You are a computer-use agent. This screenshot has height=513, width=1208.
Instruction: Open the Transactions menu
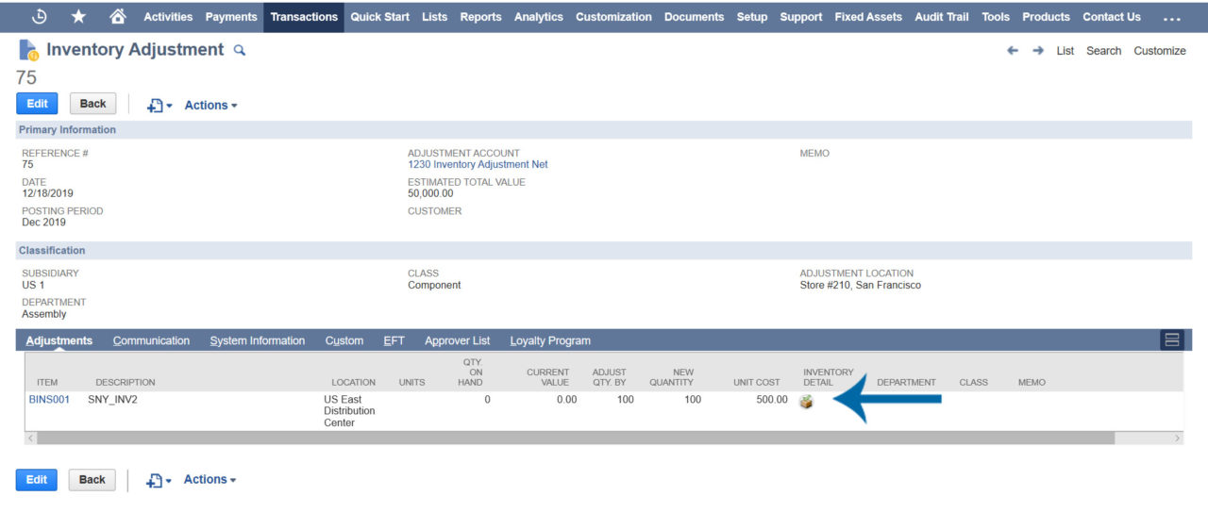304,16
